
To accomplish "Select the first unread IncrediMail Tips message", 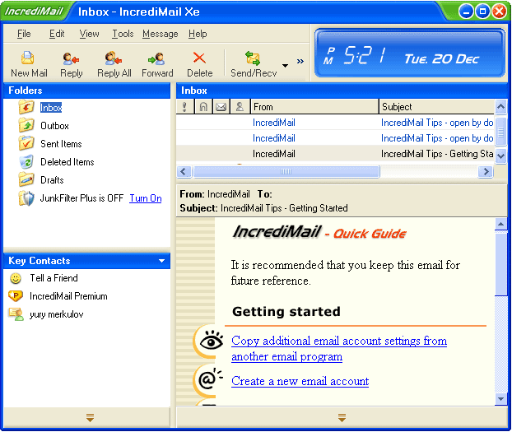I will click(x=335, y=123).
